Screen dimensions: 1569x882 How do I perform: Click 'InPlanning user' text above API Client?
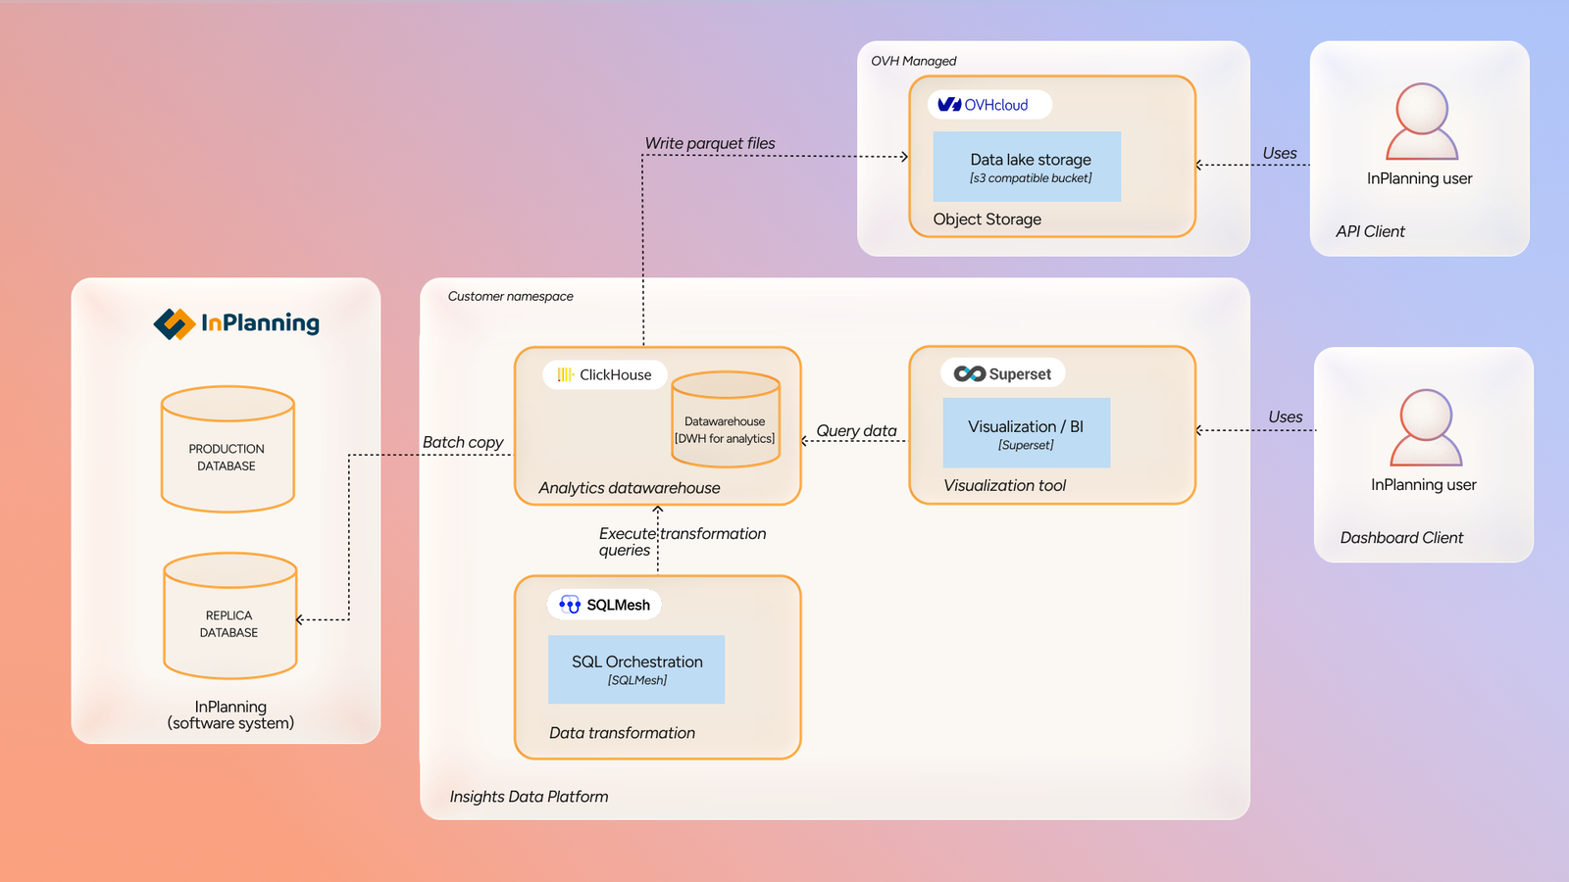[1420, 178]
